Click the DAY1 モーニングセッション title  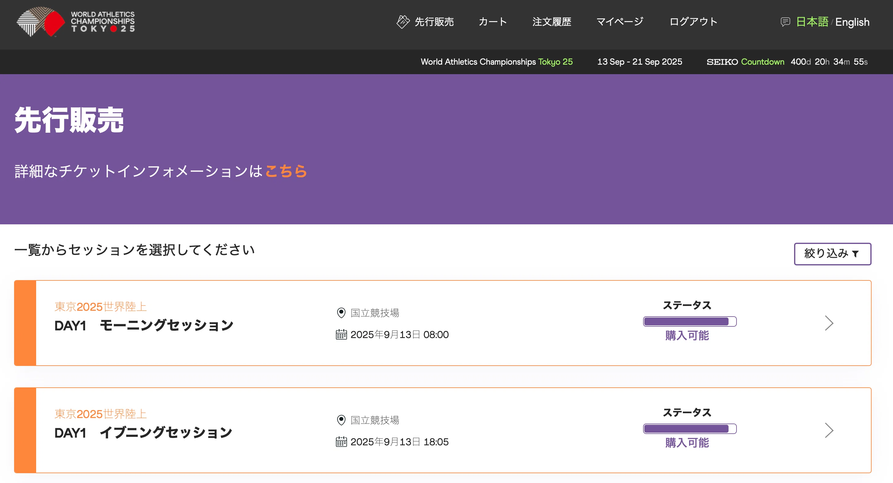click(x=144, y=325)
